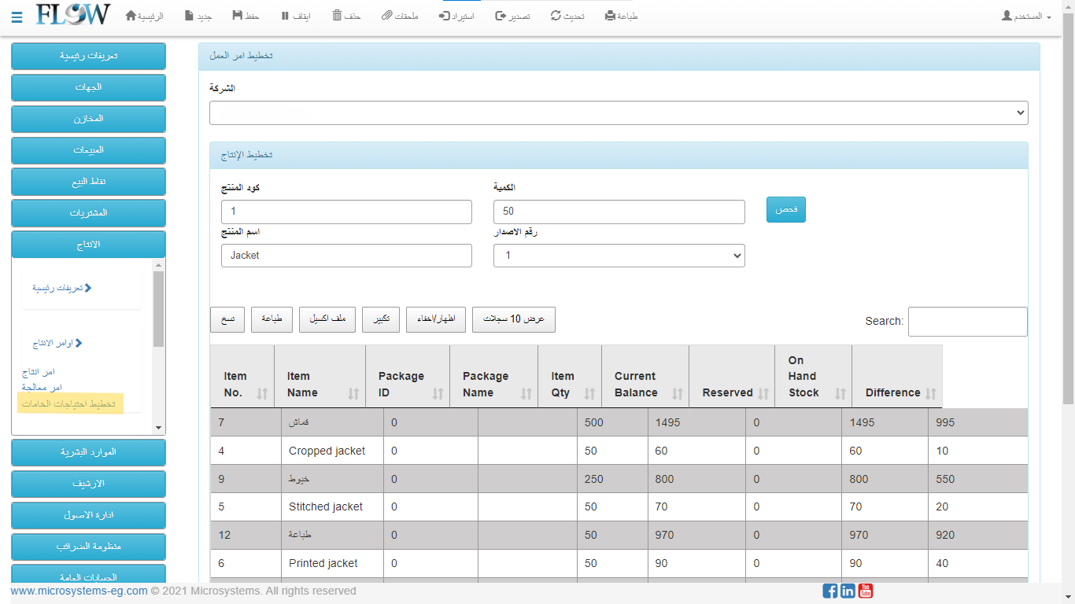Open the YouTube icon in the footer

tap(866, 591)
